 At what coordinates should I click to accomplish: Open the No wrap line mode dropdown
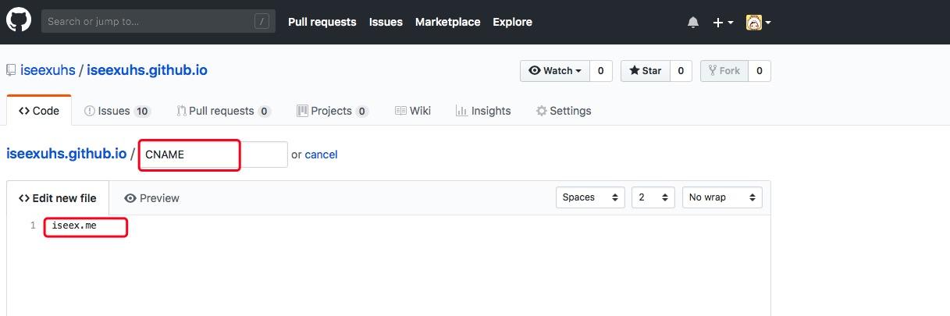722,197
